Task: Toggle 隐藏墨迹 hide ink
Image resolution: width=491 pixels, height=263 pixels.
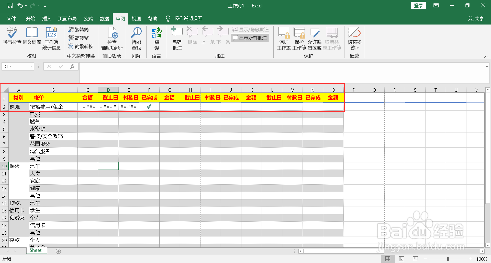Action: [x=354, y=38]
